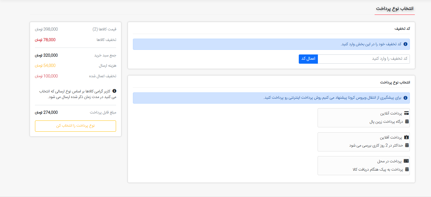The height and width of the screenshot is (197, 431).
Task: Click the ID badge icon on the offline payment option
Action: tap(407, 138)
